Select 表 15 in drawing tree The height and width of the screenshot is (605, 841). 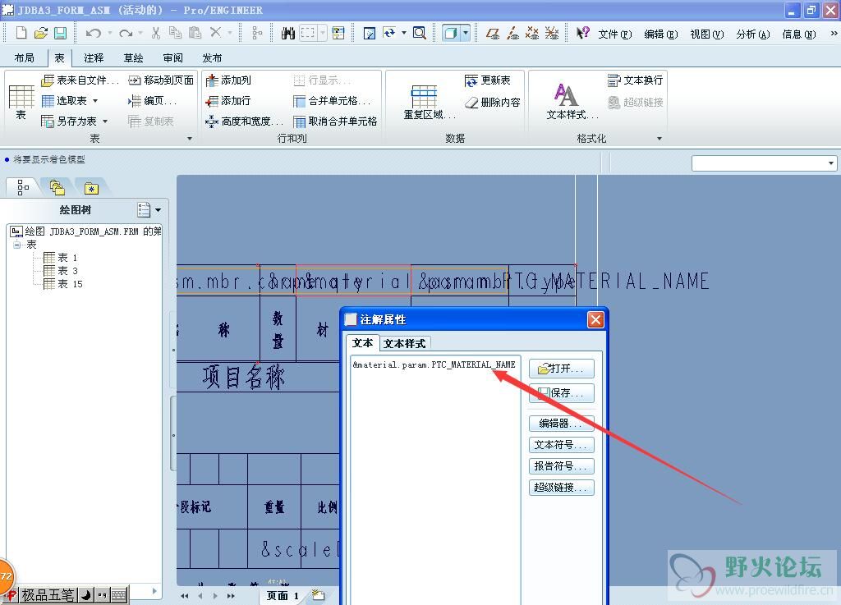click(63, 284)
